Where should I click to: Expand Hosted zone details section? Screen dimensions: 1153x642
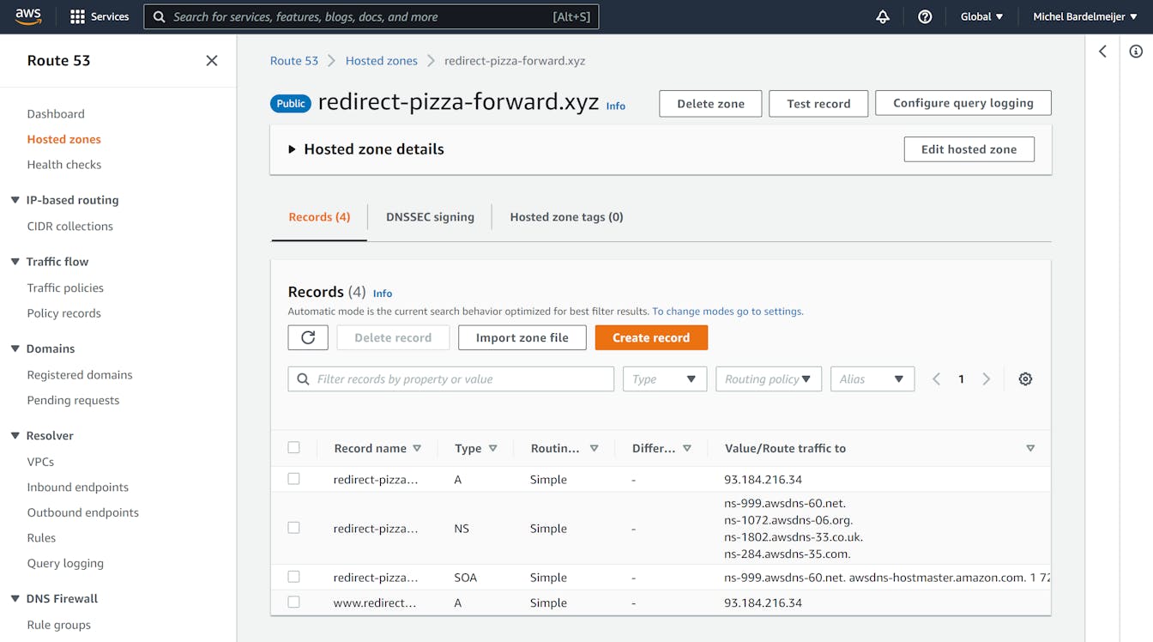pyautogui.click(x=292, y=149)
